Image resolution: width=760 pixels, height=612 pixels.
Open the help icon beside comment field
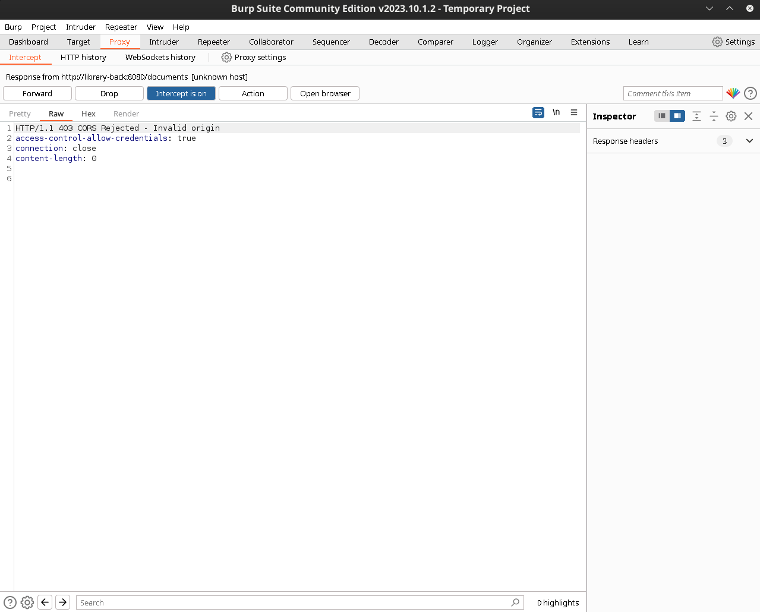[x=750, y=93]
